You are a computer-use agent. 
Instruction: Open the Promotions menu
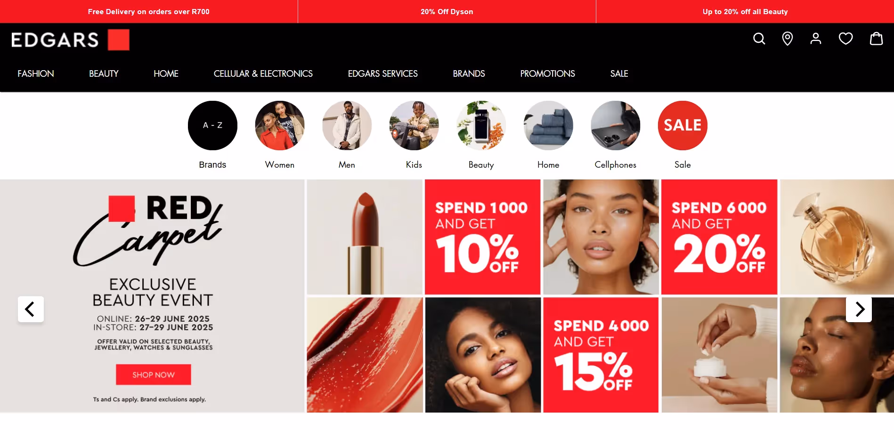pyautogui.click(x=547, y=73)
